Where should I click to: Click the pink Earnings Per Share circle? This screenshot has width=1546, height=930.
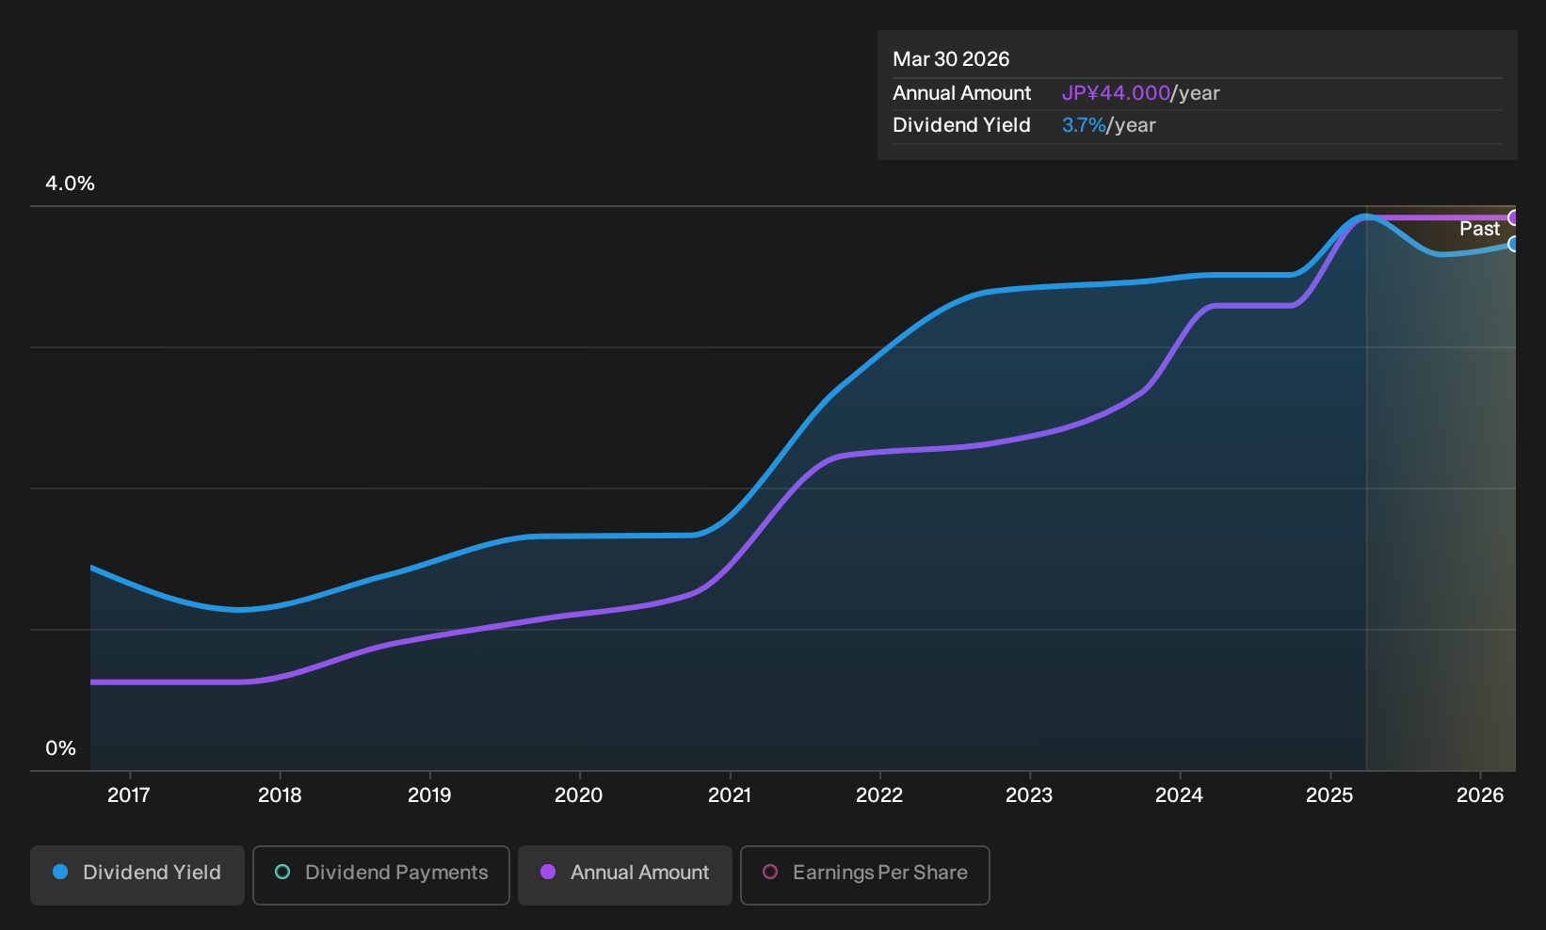(x=770, y=872)
